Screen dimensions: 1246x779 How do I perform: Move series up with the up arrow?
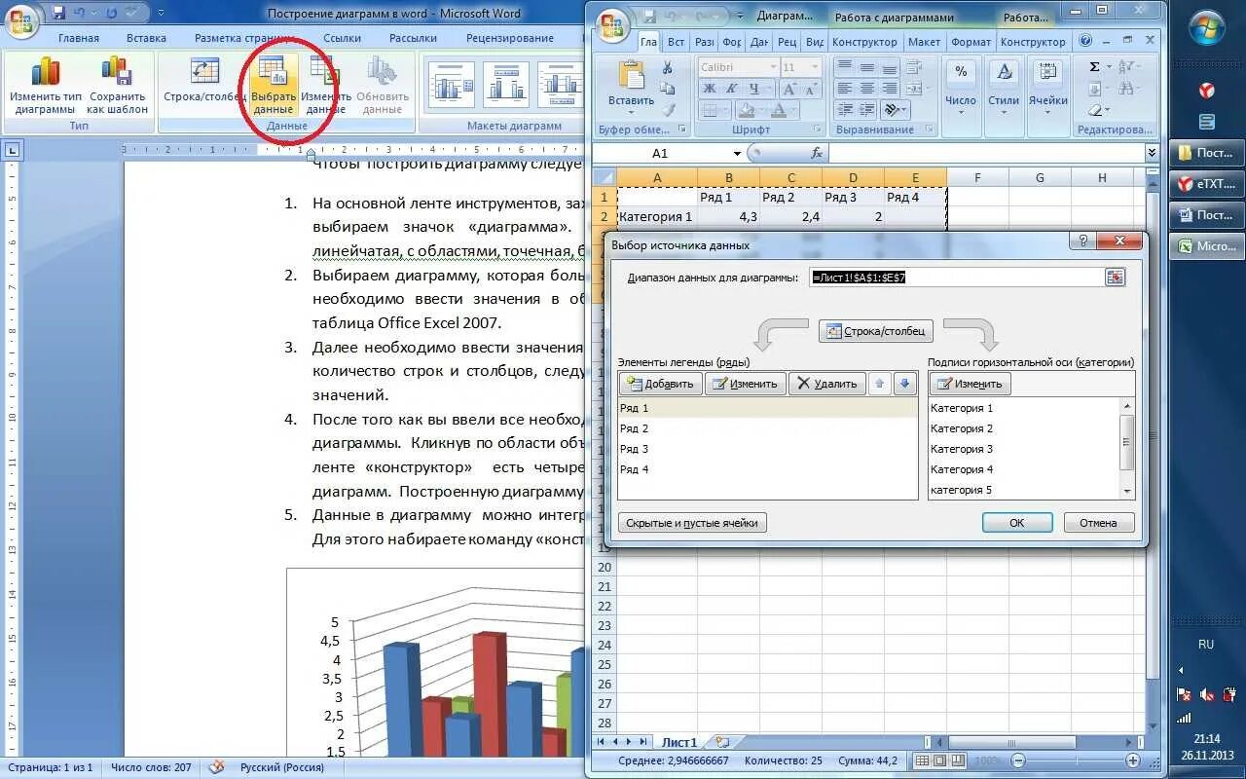tap(880, 384)
